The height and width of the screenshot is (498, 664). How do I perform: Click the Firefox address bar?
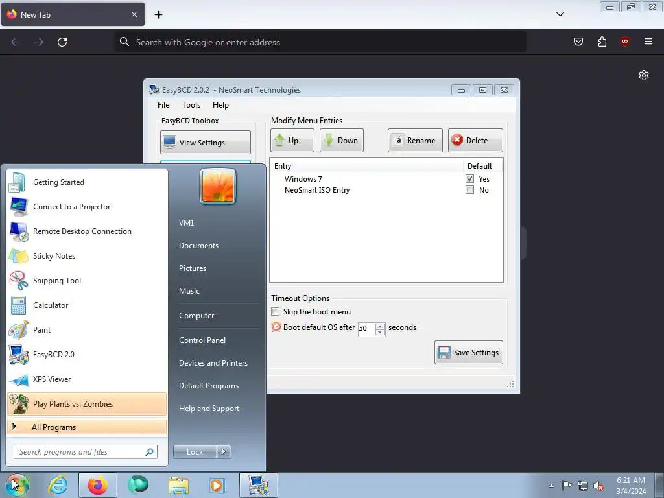(320, 42)
